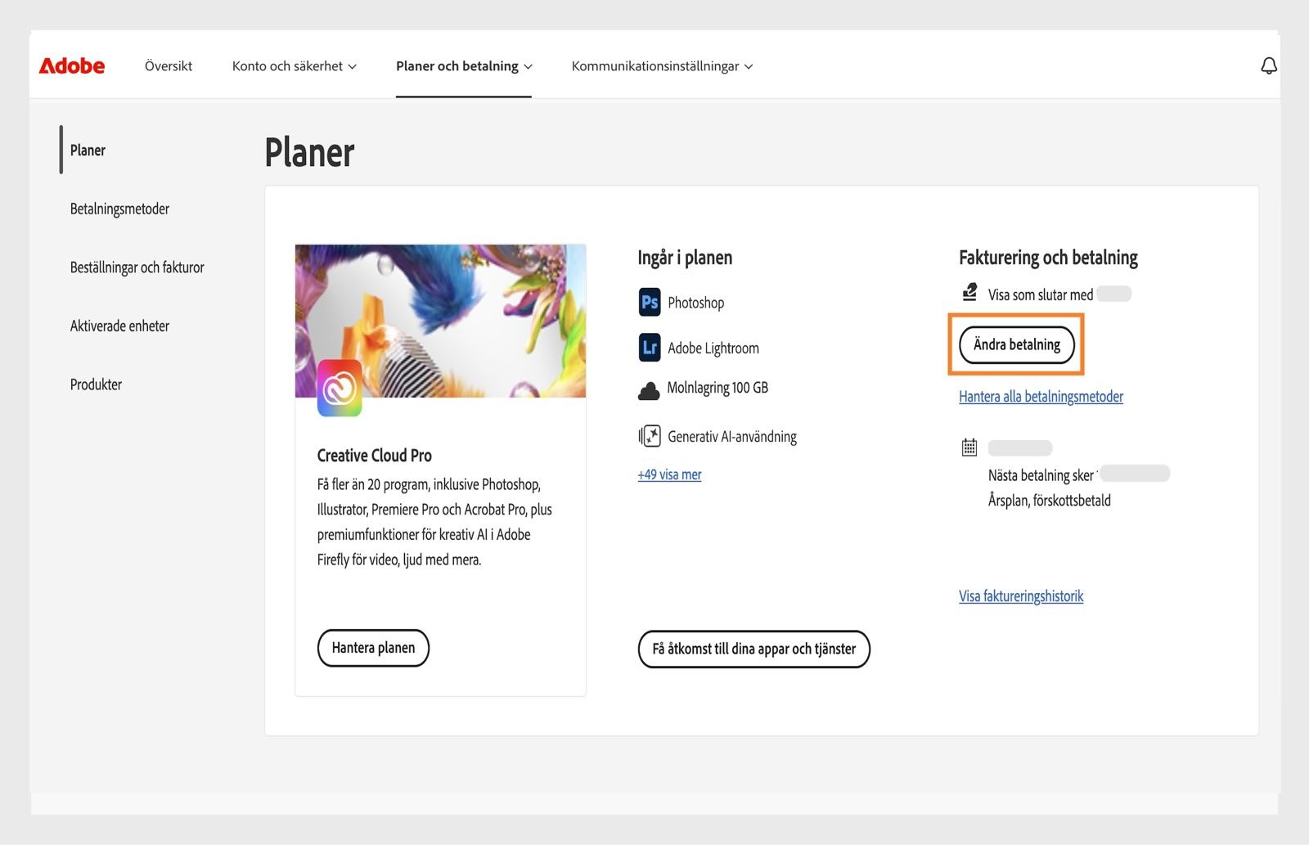Click Hantera planen button
Viewport: 1309px width, 845px height.
pos(373,648)
